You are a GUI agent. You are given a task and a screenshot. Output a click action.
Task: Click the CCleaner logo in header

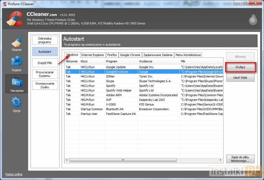coord(15,19)
